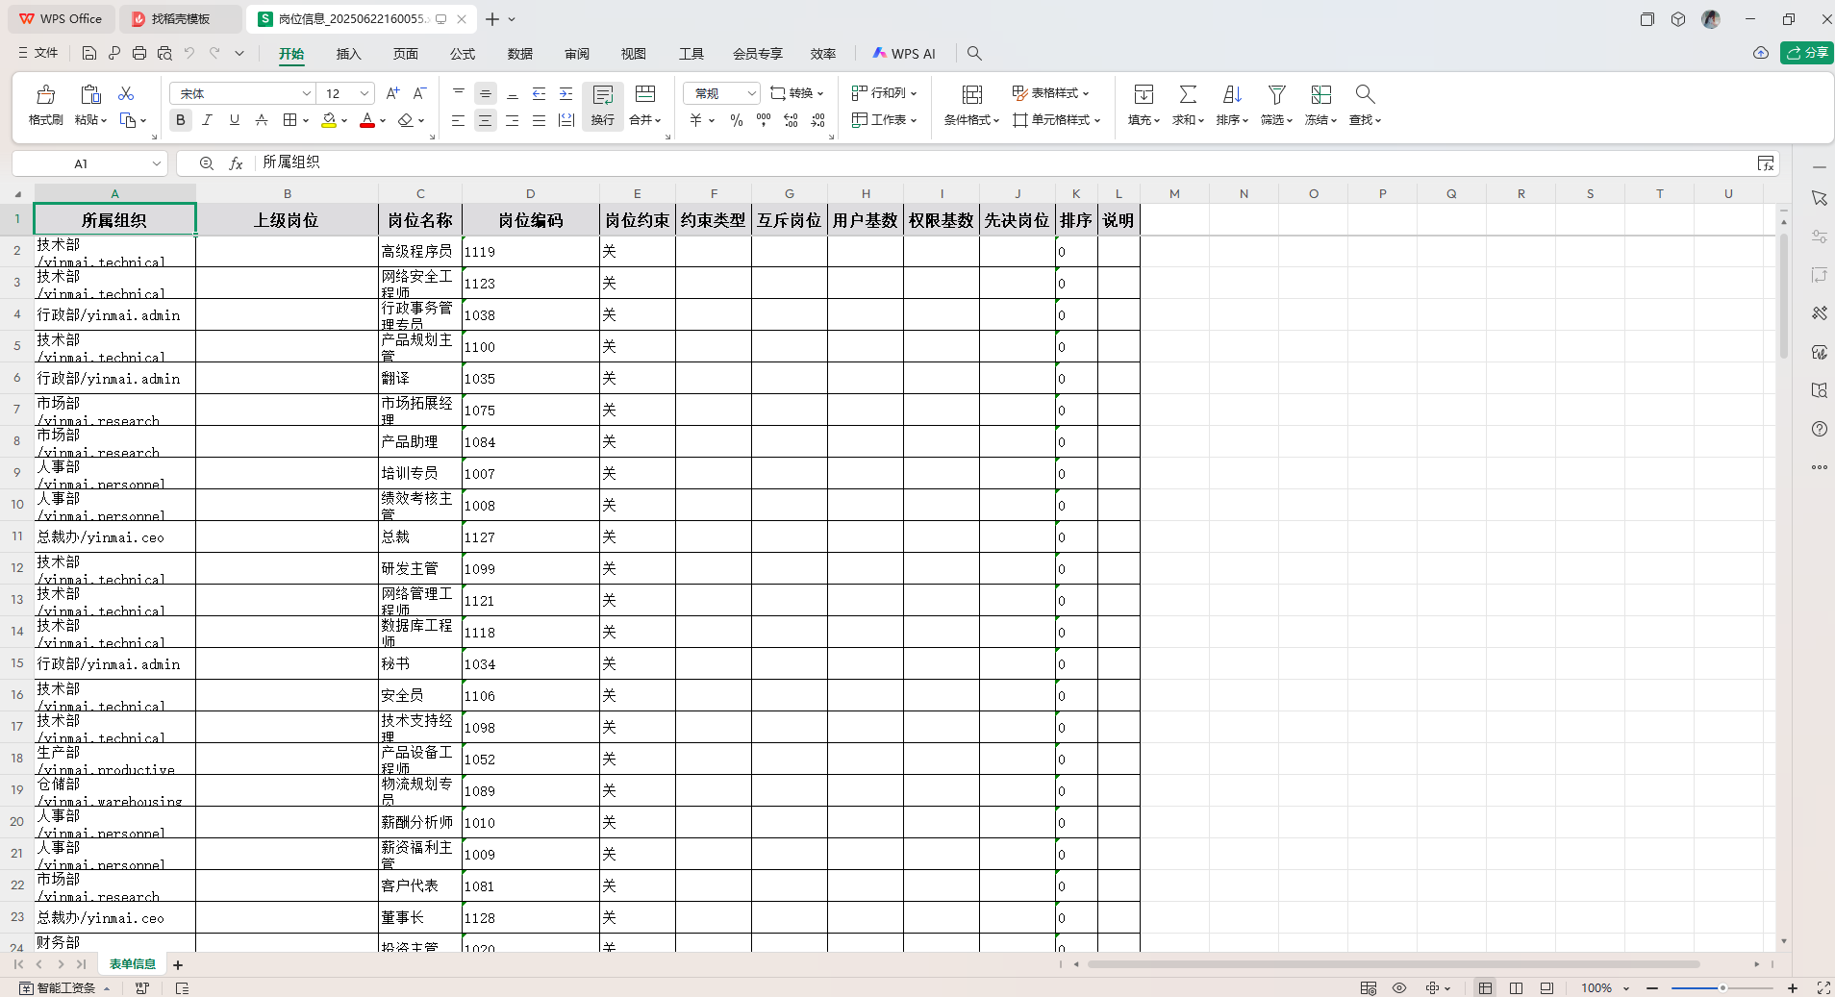
Task: Click the green 分享 share button
Action: coord(1806,53)
